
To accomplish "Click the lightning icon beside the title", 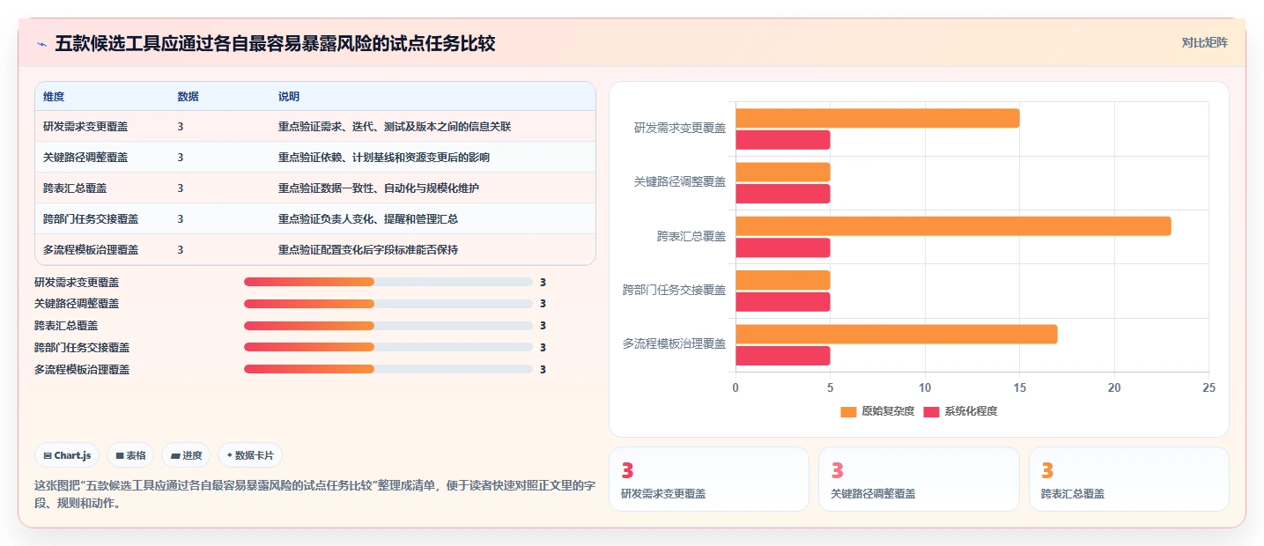I will [42, 44].
